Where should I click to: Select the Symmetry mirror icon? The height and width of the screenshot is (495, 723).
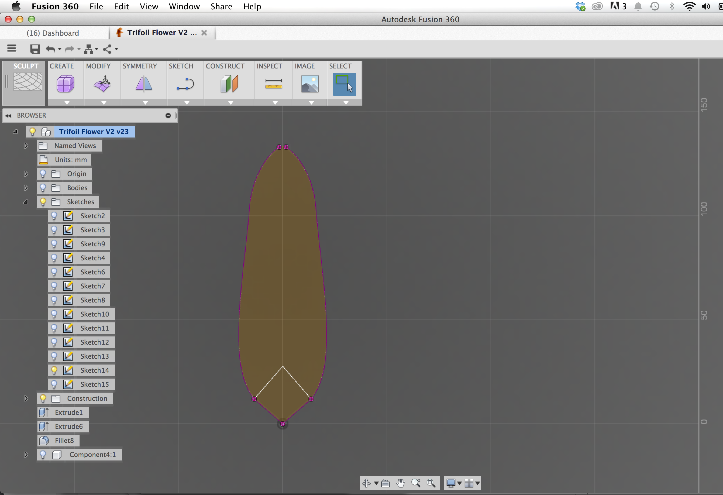pyautogui.click(x=144, y=84)
